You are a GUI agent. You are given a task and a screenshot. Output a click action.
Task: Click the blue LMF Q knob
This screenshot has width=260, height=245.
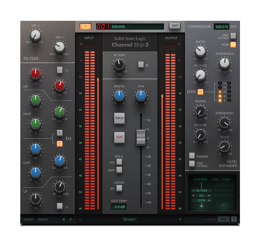pos(35,172)
